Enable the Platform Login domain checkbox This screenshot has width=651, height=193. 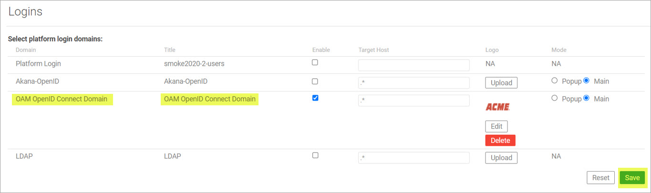click(x=315, y=62)
